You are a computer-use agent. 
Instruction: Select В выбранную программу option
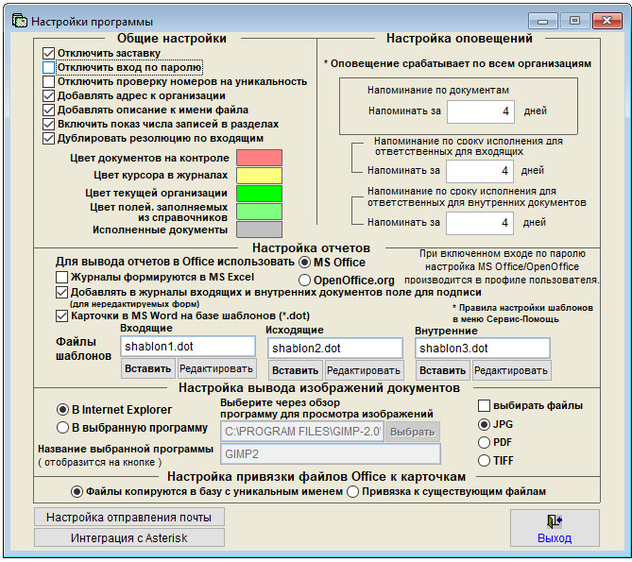pos(62,428)
